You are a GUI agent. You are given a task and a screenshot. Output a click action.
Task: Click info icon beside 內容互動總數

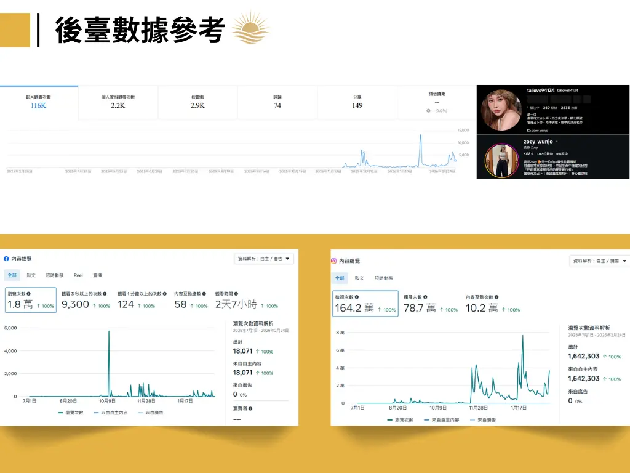[204, 294]
